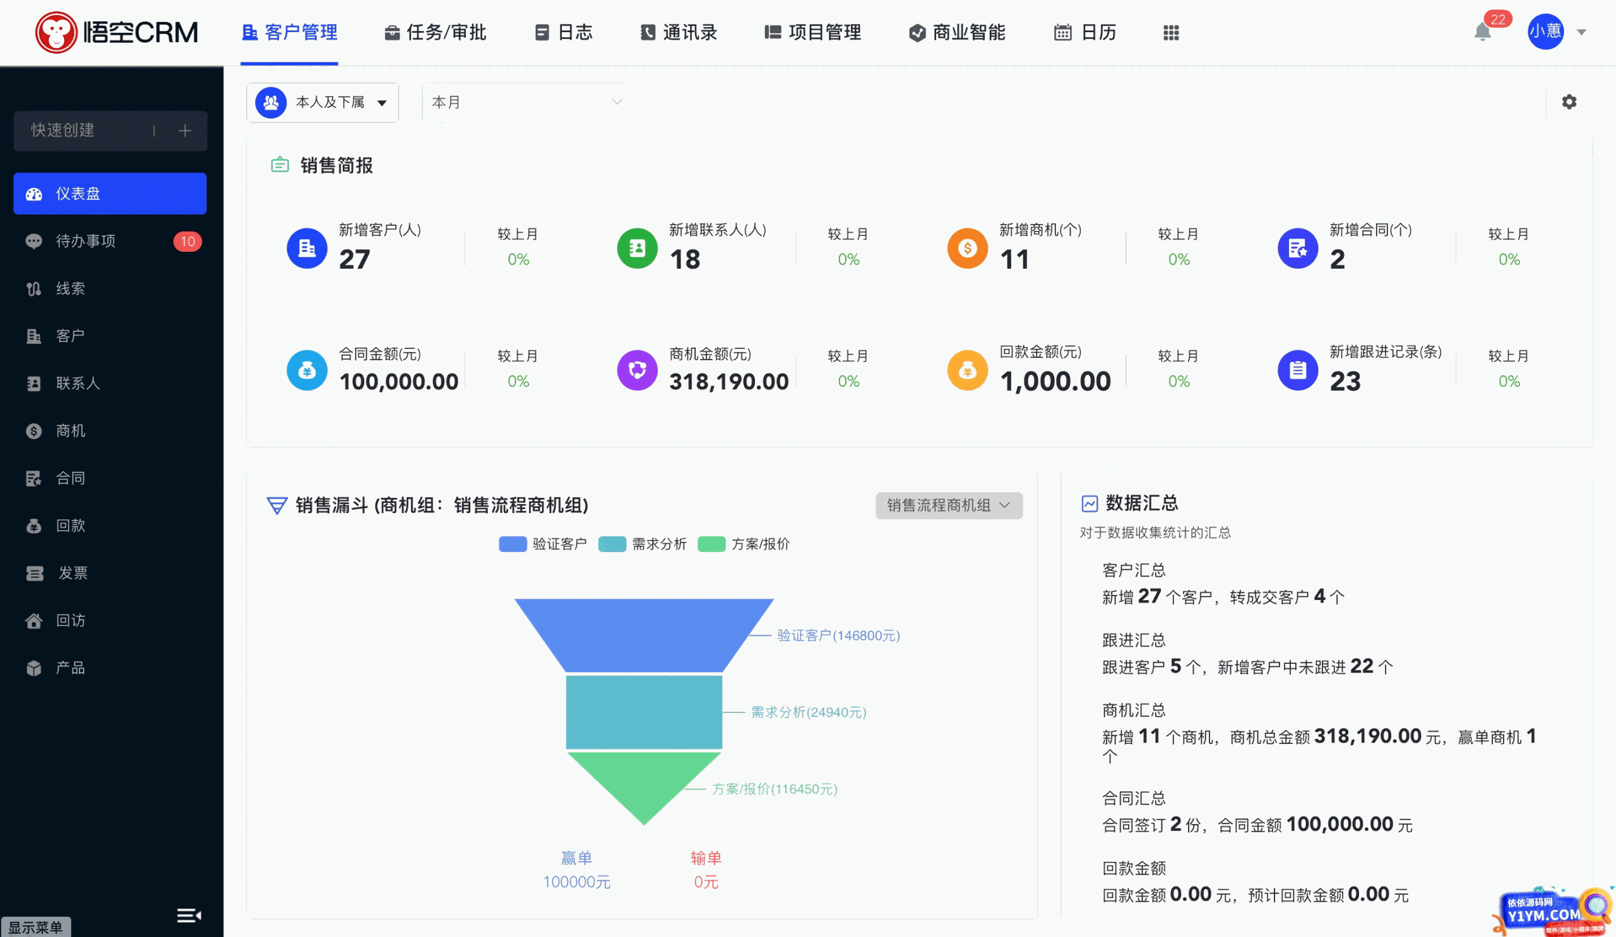The height and width of the screenshot is (937, 1616).
Task: Click the 显示菜单 button
Action: (36, 928)
